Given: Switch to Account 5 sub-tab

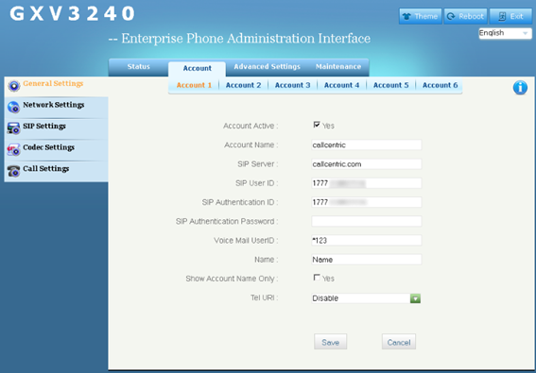Looking at the screenshot, I should pyautogui.click(x=391, y=85).
